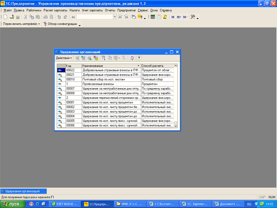Click the Add by copying icon with green plus
The image size is (277, 208).
pos(83,58)
